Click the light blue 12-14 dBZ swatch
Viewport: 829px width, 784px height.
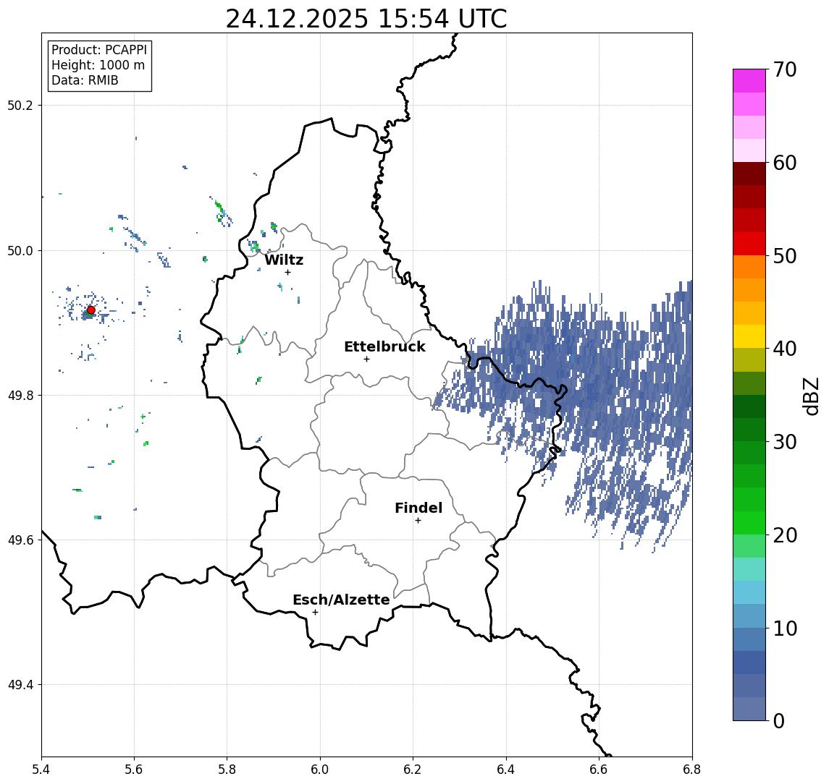click(x=749, y=592)
